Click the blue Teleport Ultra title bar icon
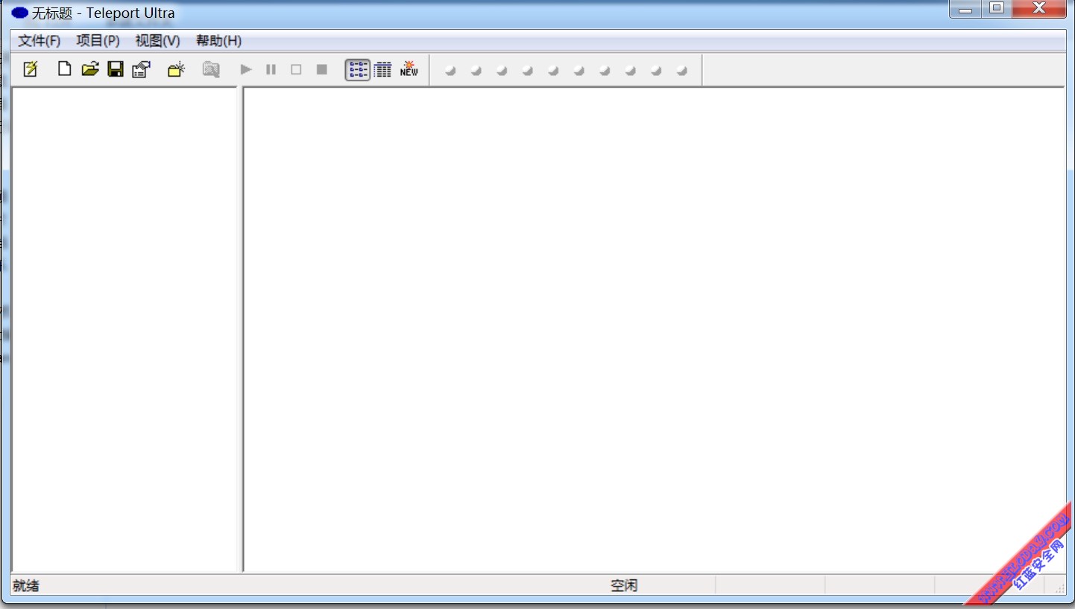The width and height of the screenshot is (1075, 609). 20,13
